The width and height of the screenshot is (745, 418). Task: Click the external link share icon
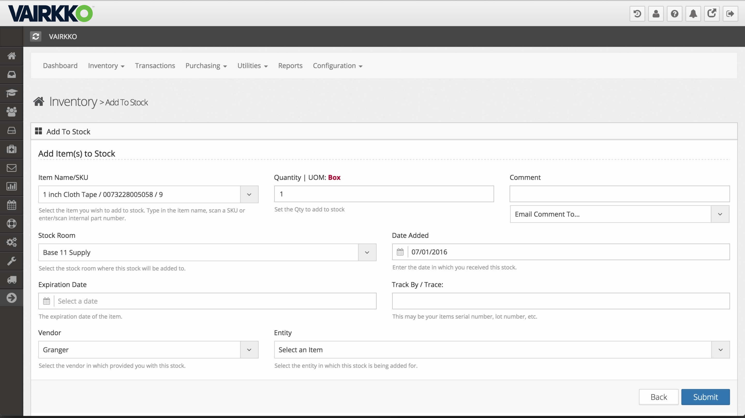click(x=711, y=14)
